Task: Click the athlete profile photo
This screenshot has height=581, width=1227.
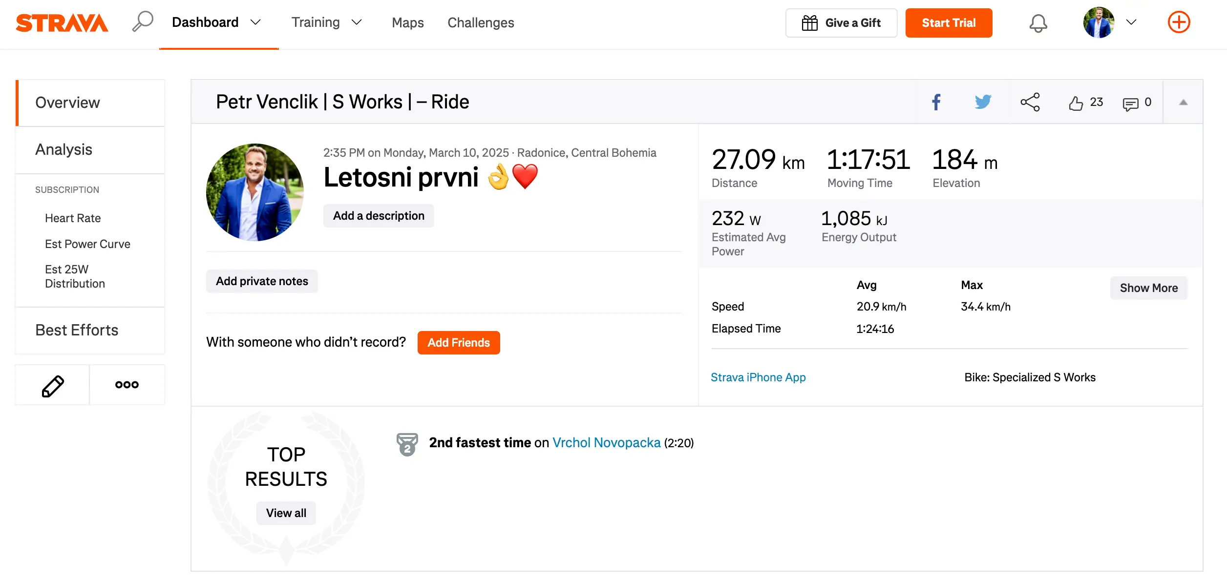Action: coord(255,192)
